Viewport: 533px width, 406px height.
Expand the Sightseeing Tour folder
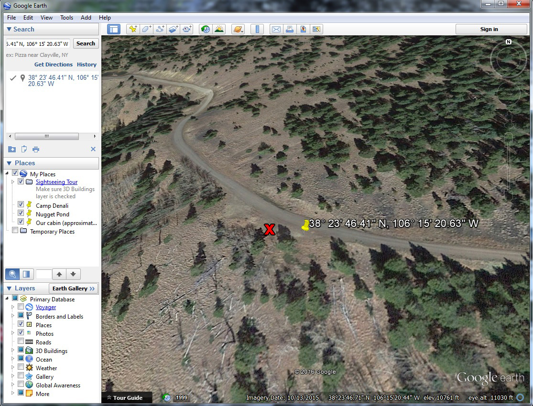(x=13, y=182)
